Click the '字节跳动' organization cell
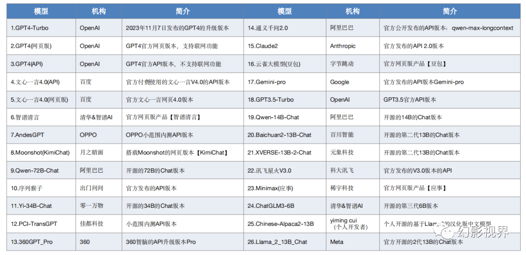The height and width of the screenshot is (255, 526). point(353,64)
